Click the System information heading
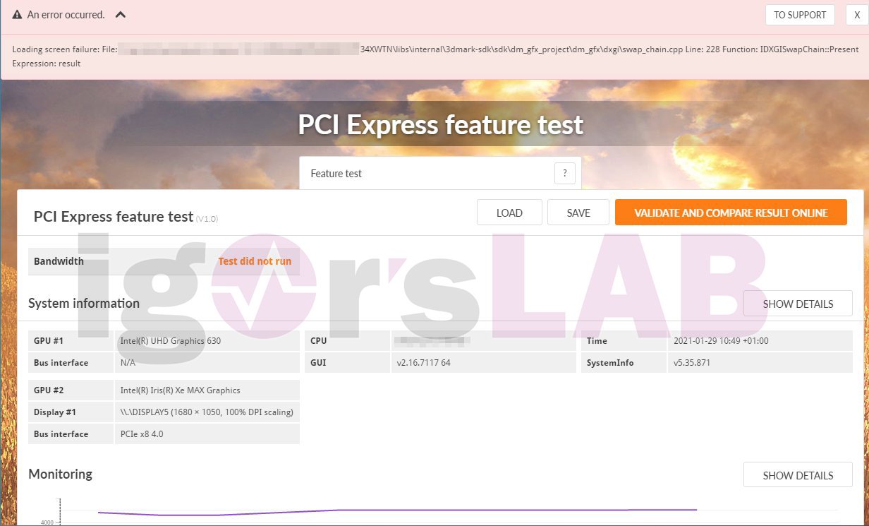 84,304
